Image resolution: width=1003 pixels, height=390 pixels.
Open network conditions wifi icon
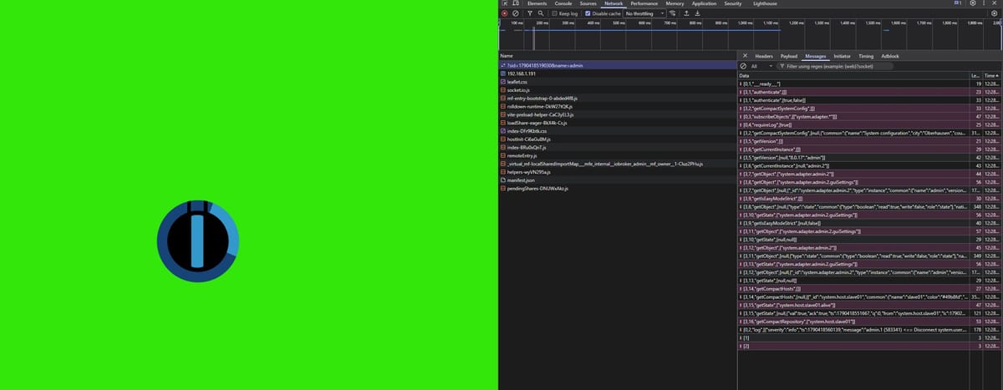[x=673, y=13]
